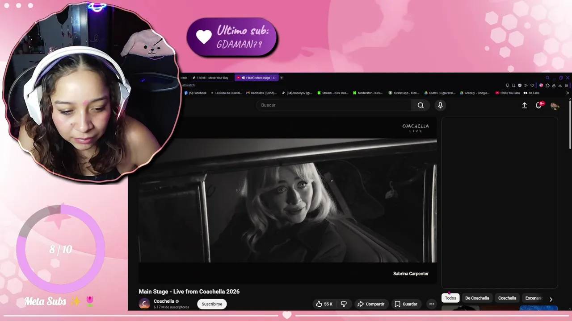Open the browser downloads icon
Image resolution: width=572 pixels, height=321 pixels.
click(x=560, y=85)
